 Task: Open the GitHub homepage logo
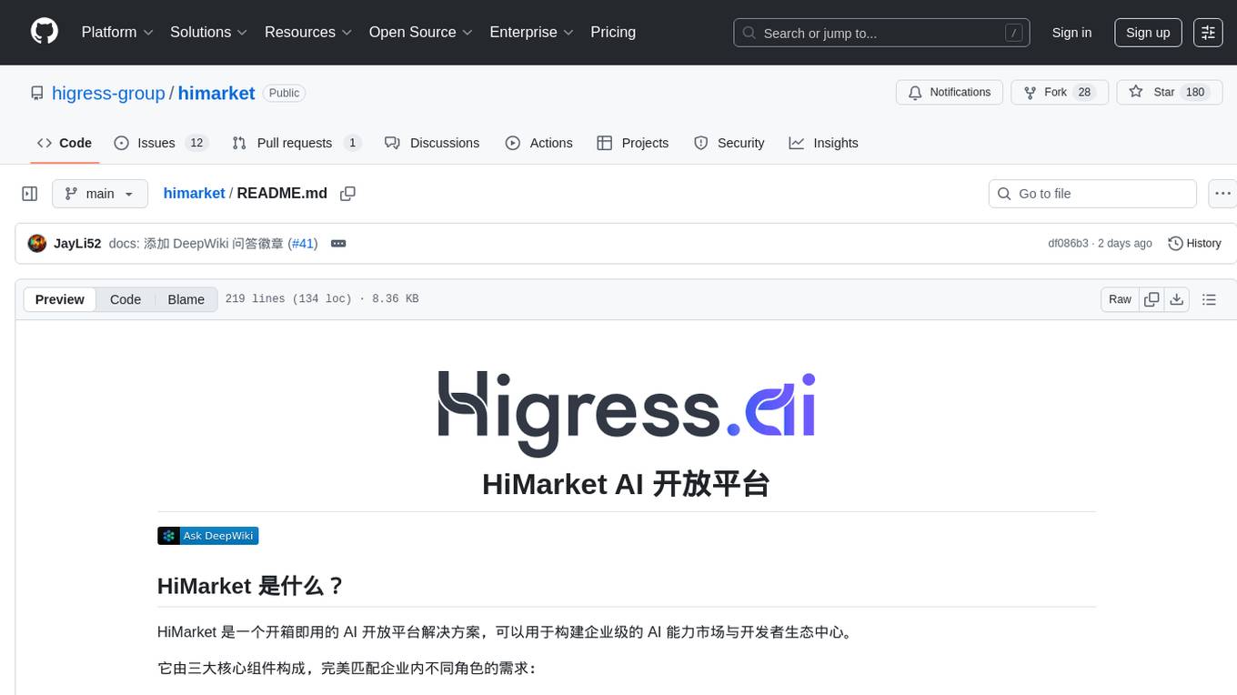click(x=45, y=32)
